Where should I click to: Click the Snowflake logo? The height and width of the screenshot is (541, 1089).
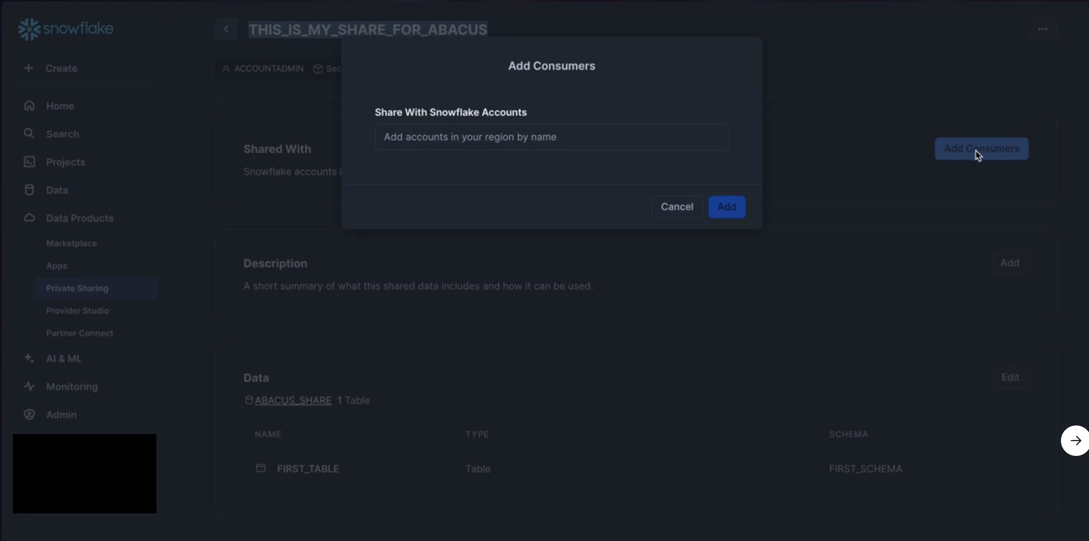click(x=66, y=29)
